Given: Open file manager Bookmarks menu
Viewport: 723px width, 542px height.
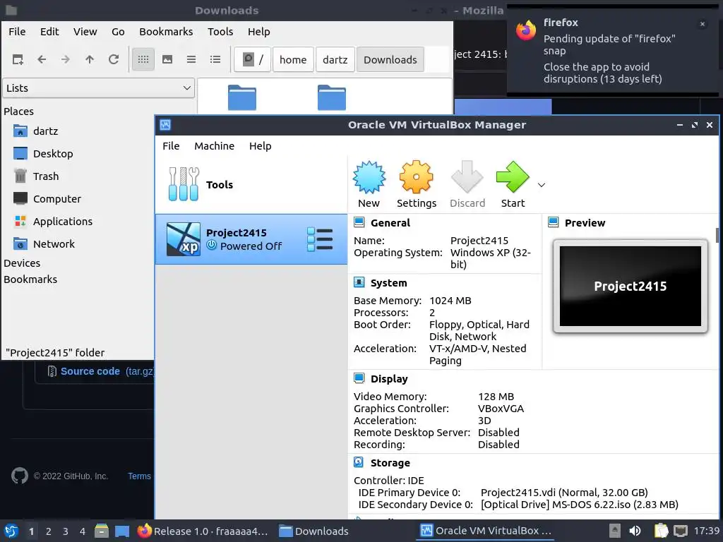Looking at the screenshot, I should 166,31.
